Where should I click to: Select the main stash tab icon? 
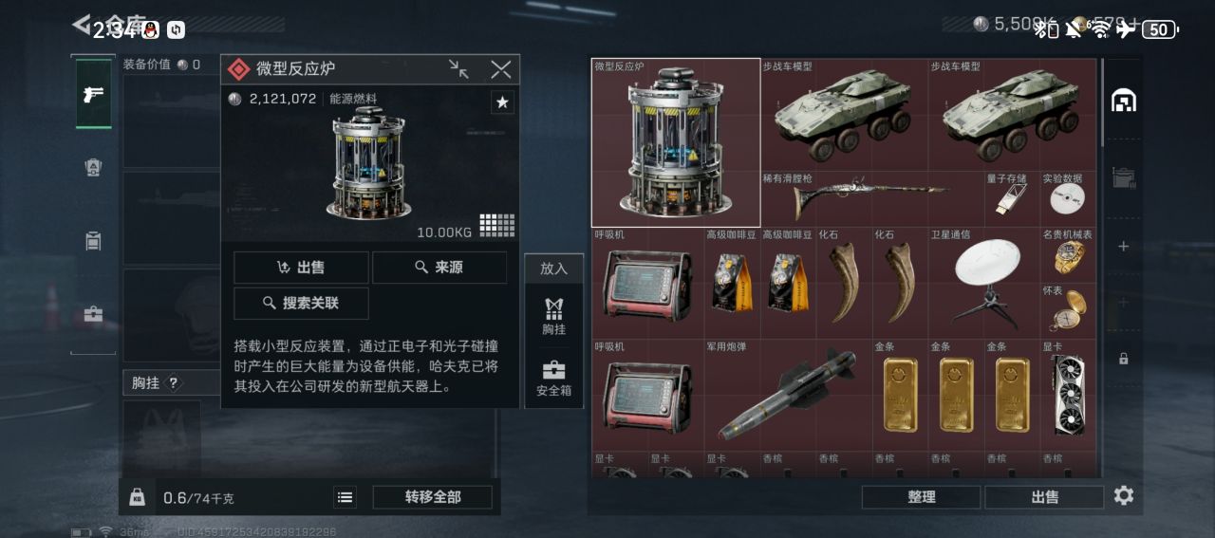tap(1124, 100)
